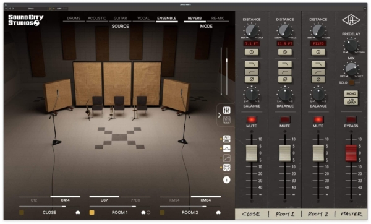Click the Mix dry/wet knob
Screen dimensions: 371x224
351,69
